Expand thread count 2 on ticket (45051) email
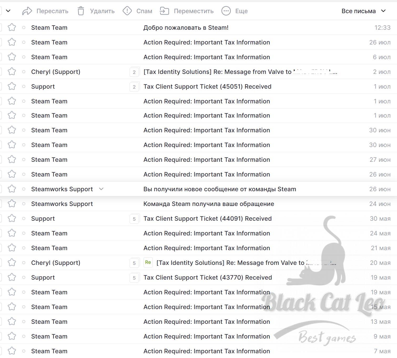Image resolution: width=397 pixels, height=358 pixels. 134,87
